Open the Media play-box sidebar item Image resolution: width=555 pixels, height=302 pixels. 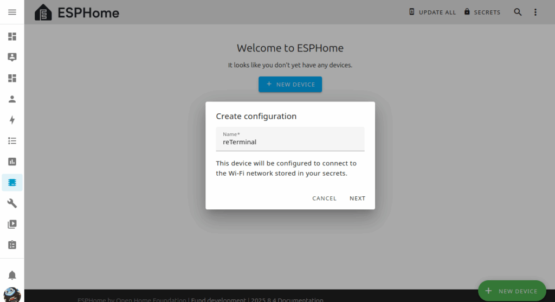(12, 224)
